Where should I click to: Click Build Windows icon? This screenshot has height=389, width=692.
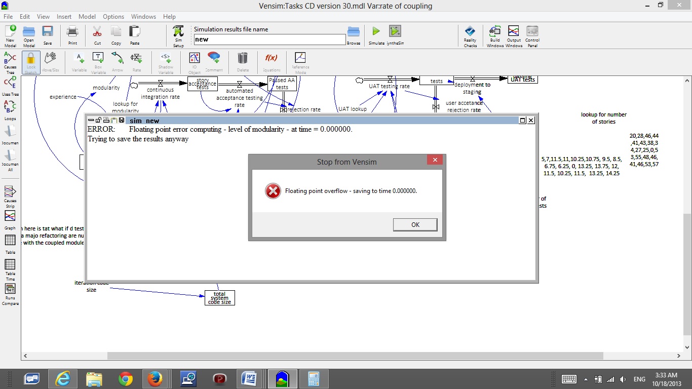[495, 36]
